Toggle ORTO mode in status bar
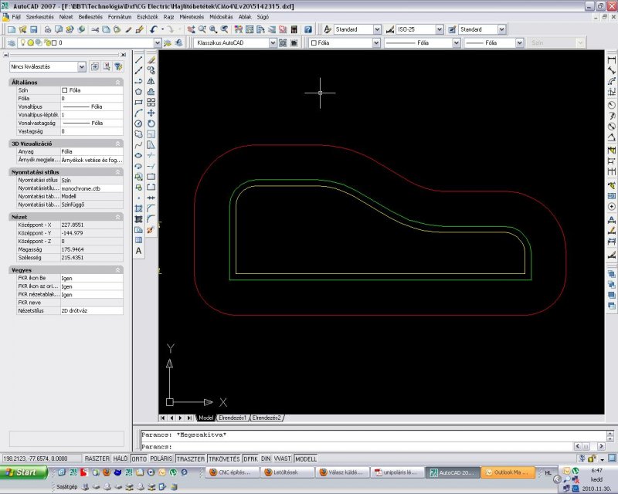Viewport: 618px width, 494px height. [x=139, y=458]
